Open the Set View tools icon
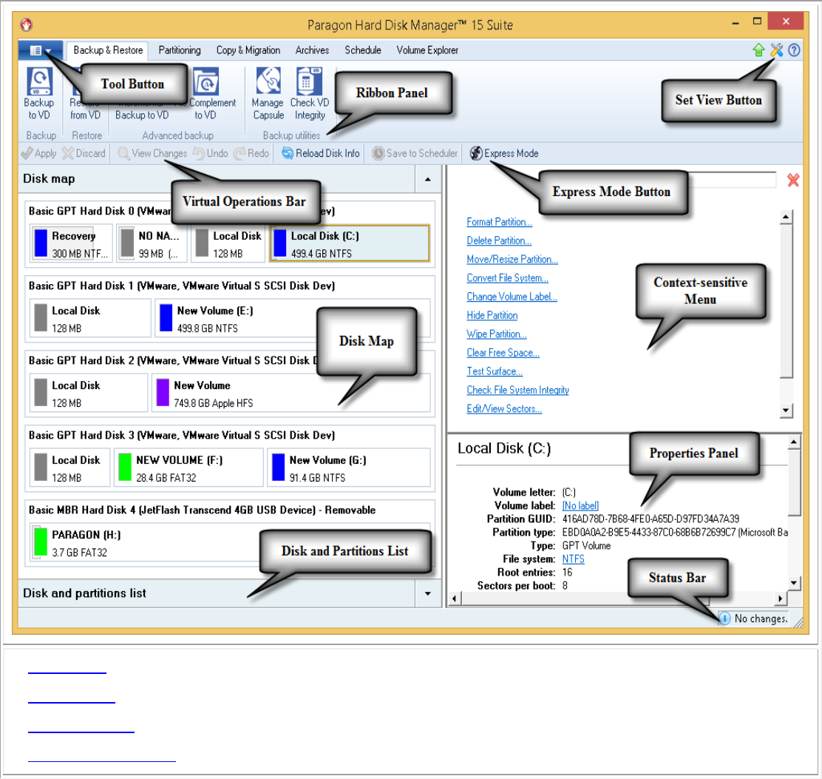 (776, 50)
